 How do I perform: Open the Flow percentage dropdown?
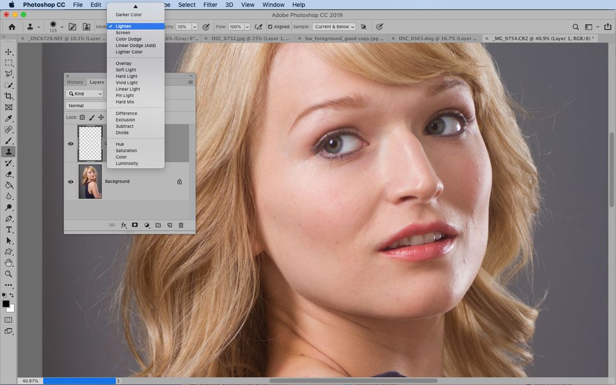(x=247, y=27)
